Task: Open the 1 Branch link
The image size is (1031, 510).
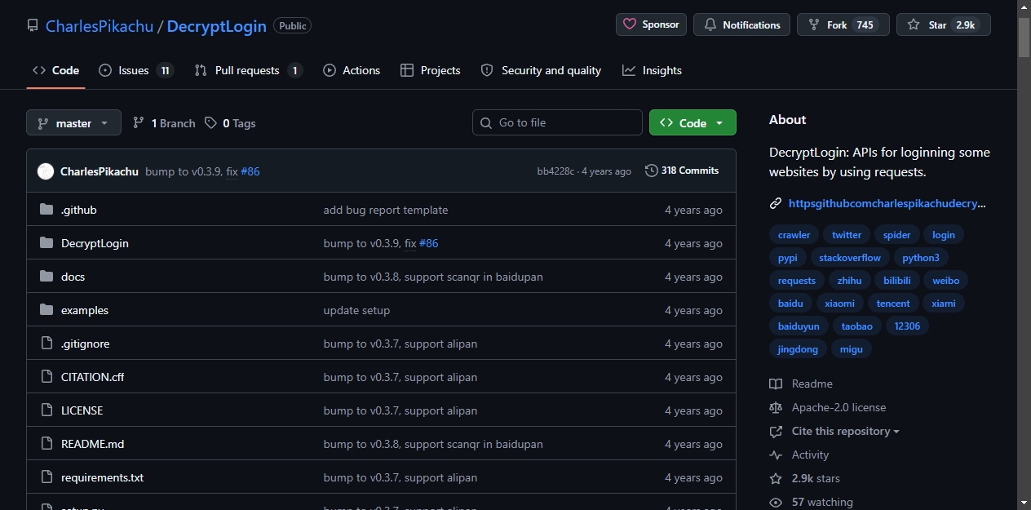Action: click(x=164, y=123)
